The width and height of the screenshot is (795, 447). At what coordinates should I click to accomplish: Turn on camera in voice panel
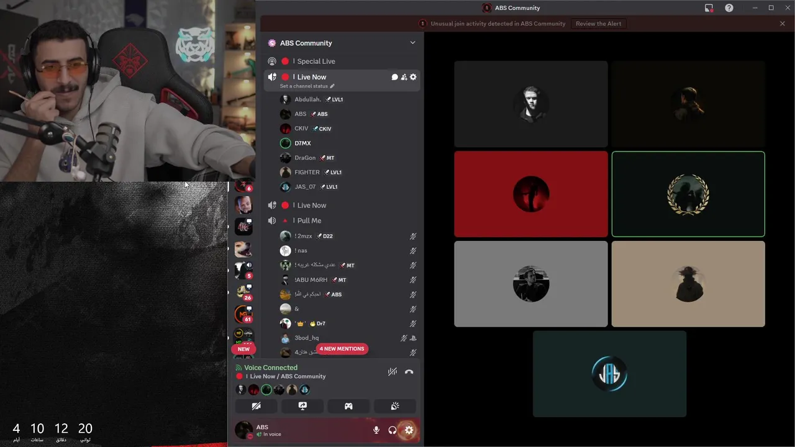[x=256, y=406]
